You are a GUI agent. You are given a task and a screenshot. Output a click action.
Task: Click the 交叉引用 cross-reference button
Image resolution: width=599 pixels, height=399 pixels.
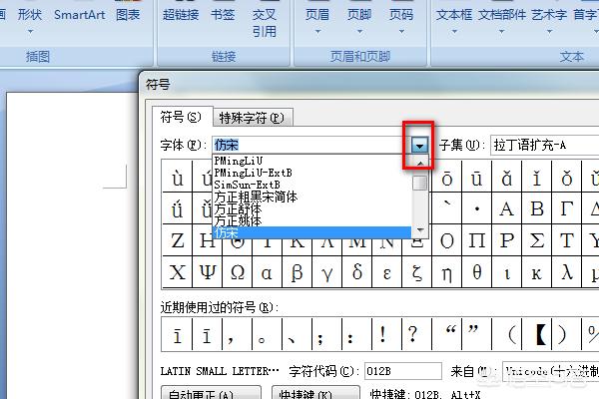[264, 23]
